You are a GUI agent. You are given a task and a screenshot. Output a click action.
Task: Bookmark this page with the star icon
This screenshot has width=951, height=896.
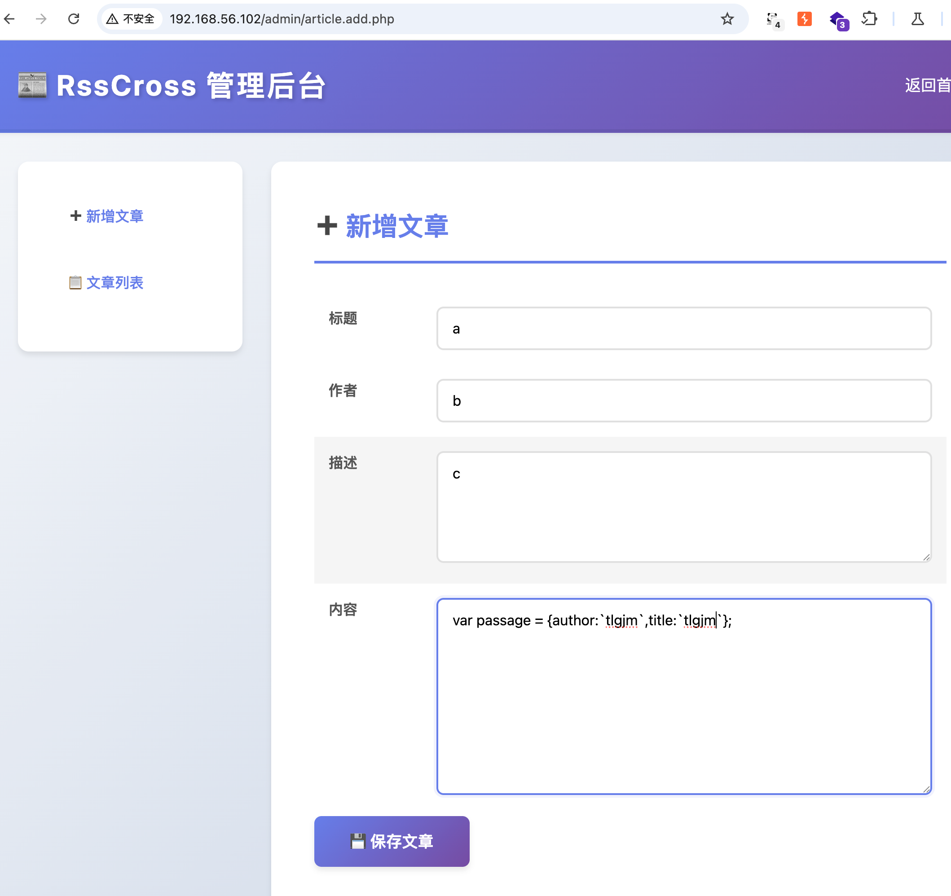point(726,19)
